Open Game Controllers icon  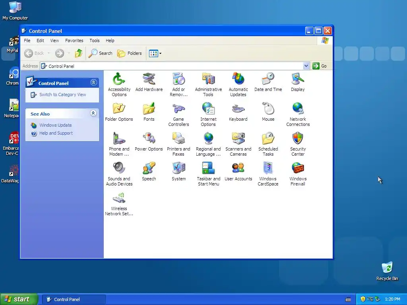178,108
